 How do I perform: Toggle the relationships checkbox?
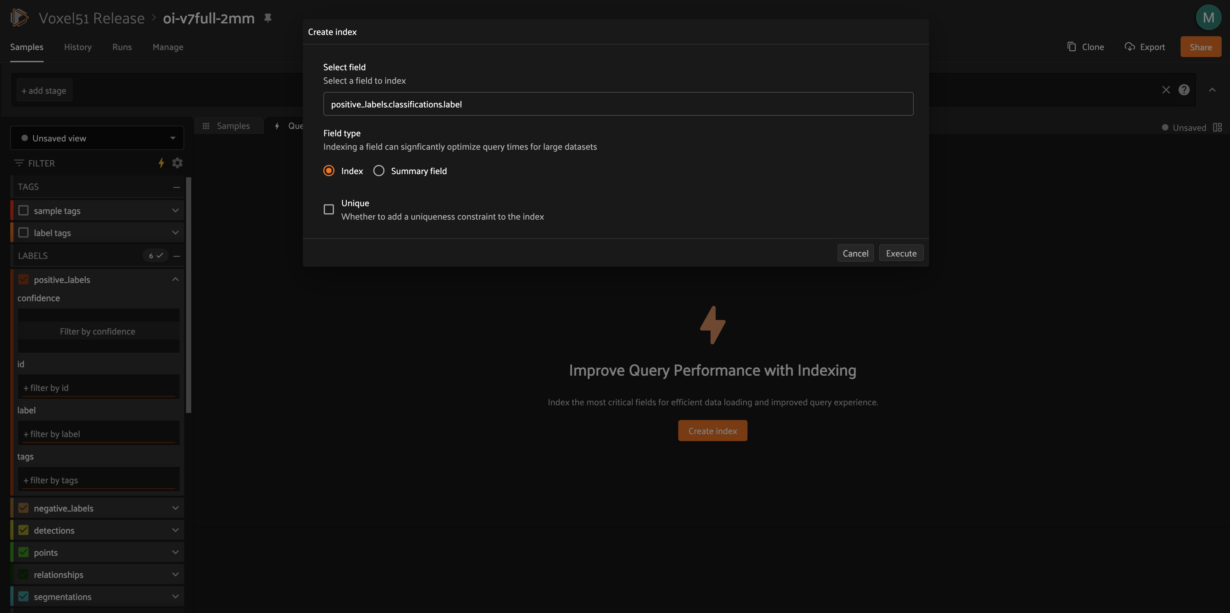pos(23,574)
